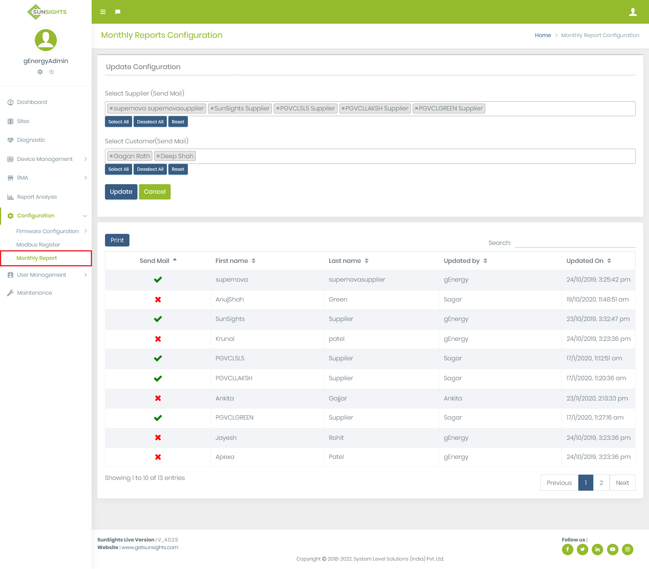Go to page 2 of the table

[601, 483]
